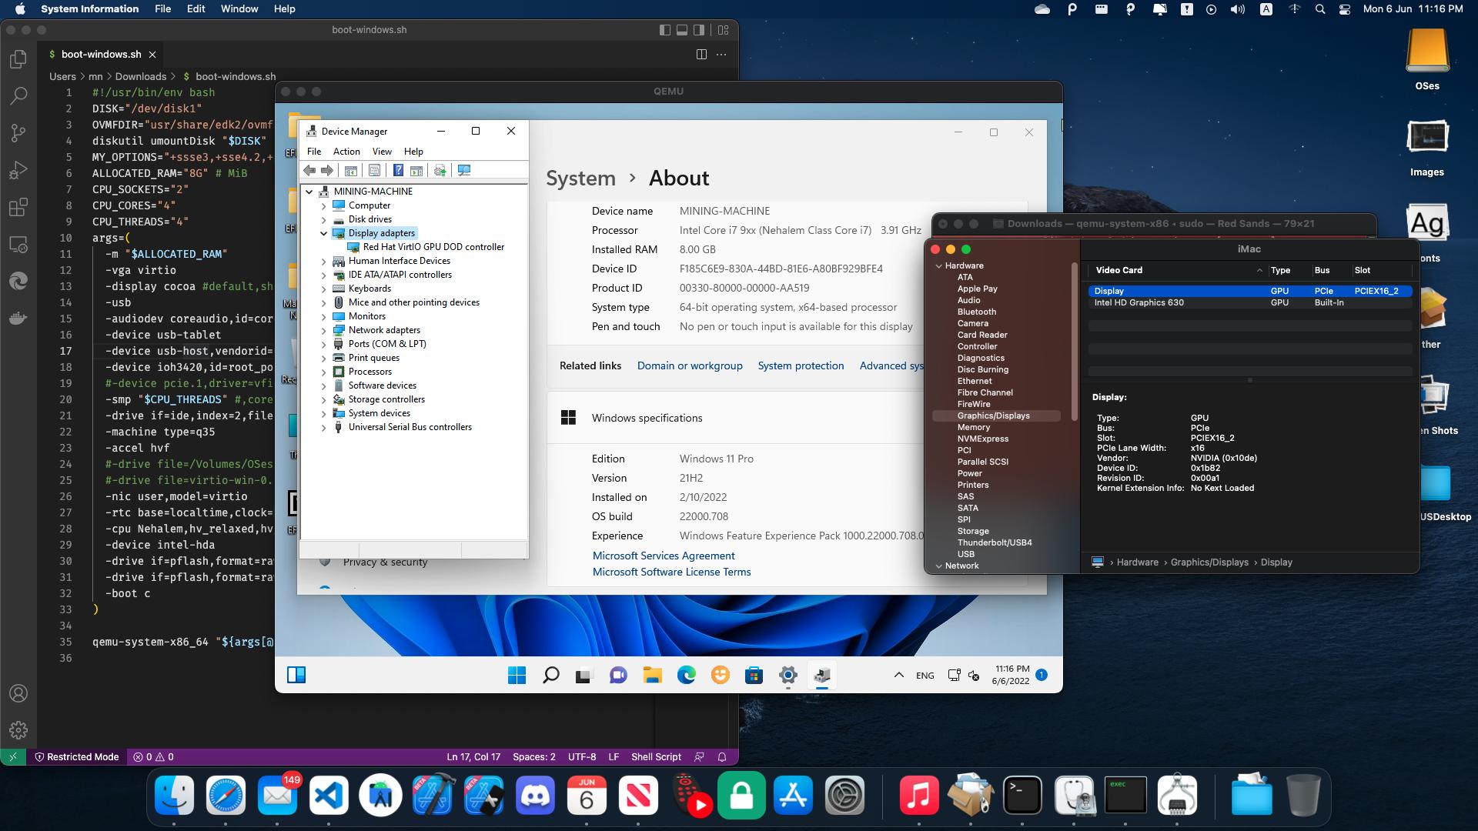1478x831 pixels.
Task: Open the Edit menu in macOS menu bar
Action: tap(196, 9)
